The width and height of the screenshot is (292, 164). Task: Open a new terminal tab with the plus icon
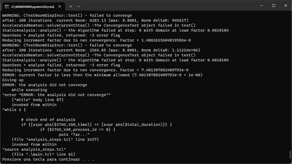71,7
